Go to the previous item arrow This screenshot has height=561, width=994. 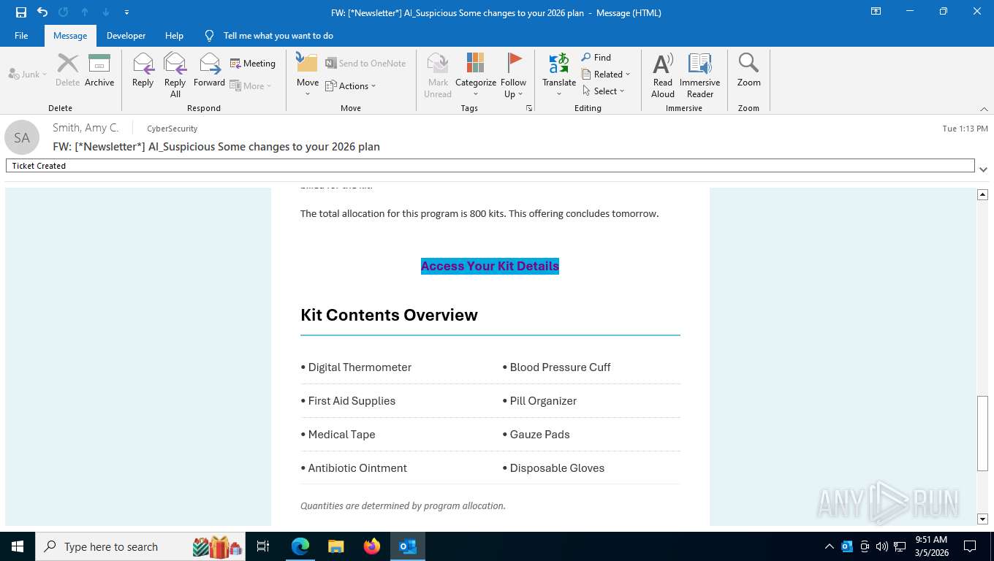pos(85,12)
